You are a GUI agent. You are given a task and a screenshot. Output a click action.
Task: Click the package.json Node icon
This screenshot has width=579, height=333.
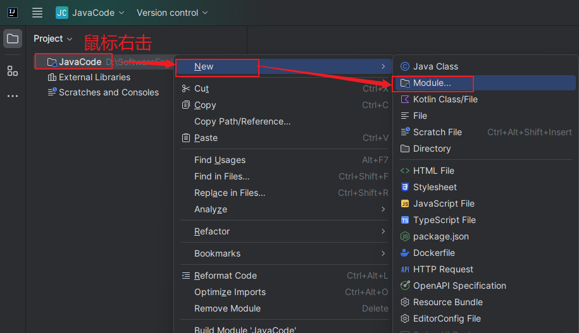pos(405,236)
